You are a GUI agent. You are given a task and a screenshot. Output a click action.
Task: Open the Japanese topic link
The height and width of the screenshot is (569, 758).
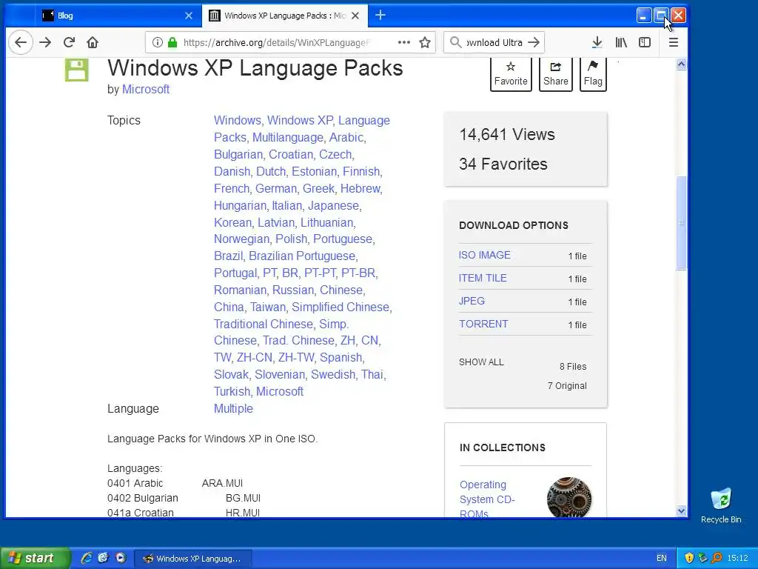pos(333,206)
